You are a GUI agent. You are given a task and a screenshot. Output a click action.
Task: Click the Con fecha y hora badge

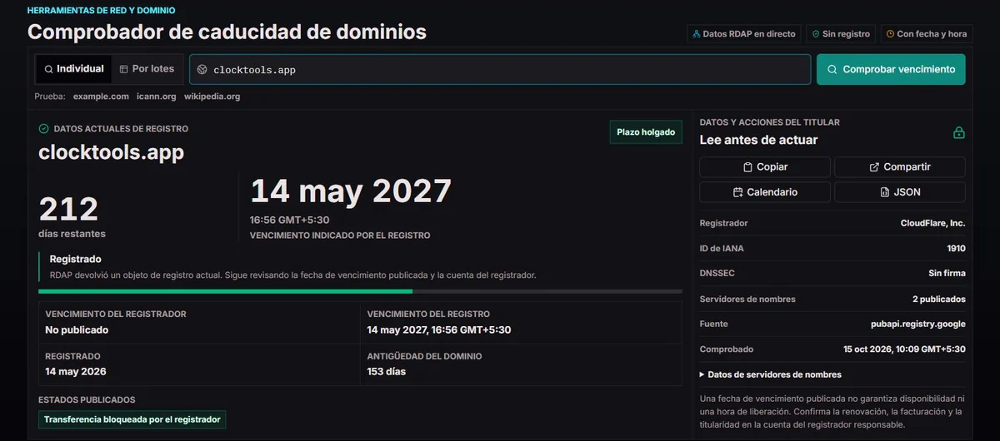[x=927, y=34]
